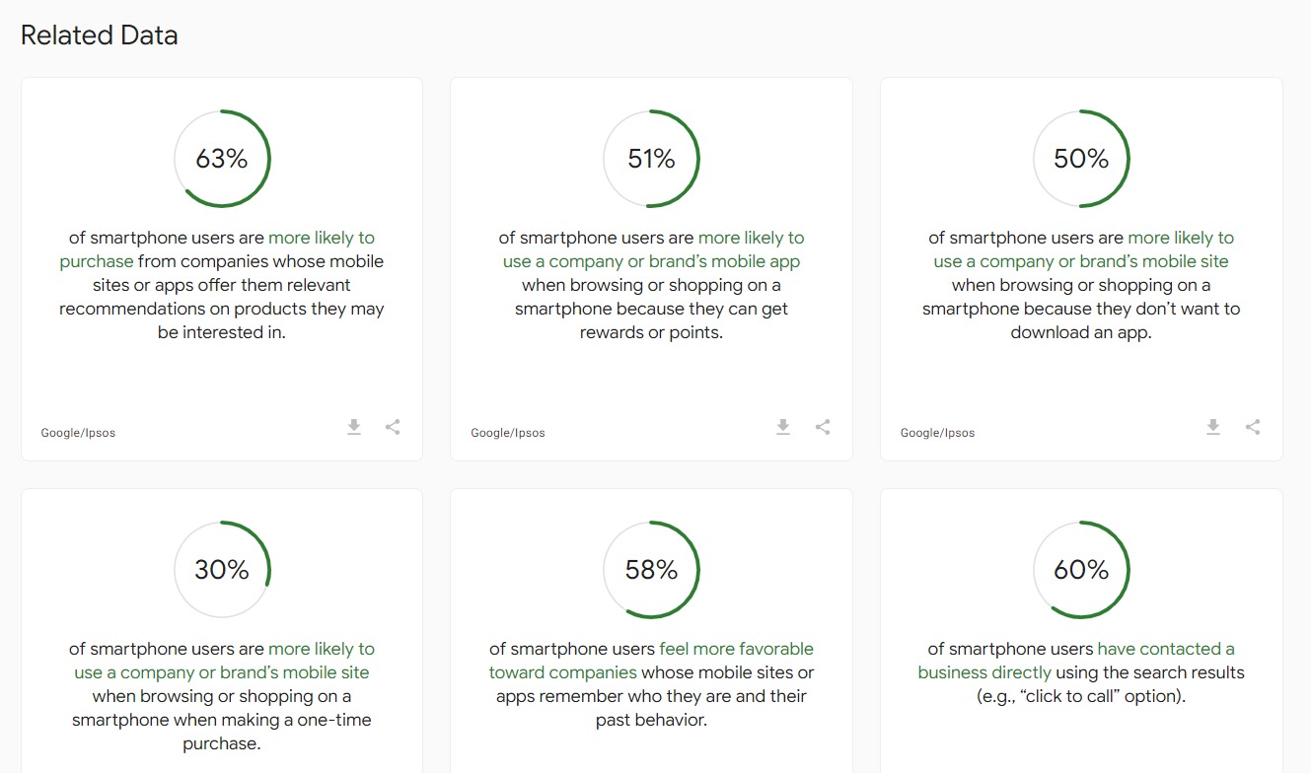Click the 58% circular progress chart
Screen dimensions: 1311x773
(652, 570)
